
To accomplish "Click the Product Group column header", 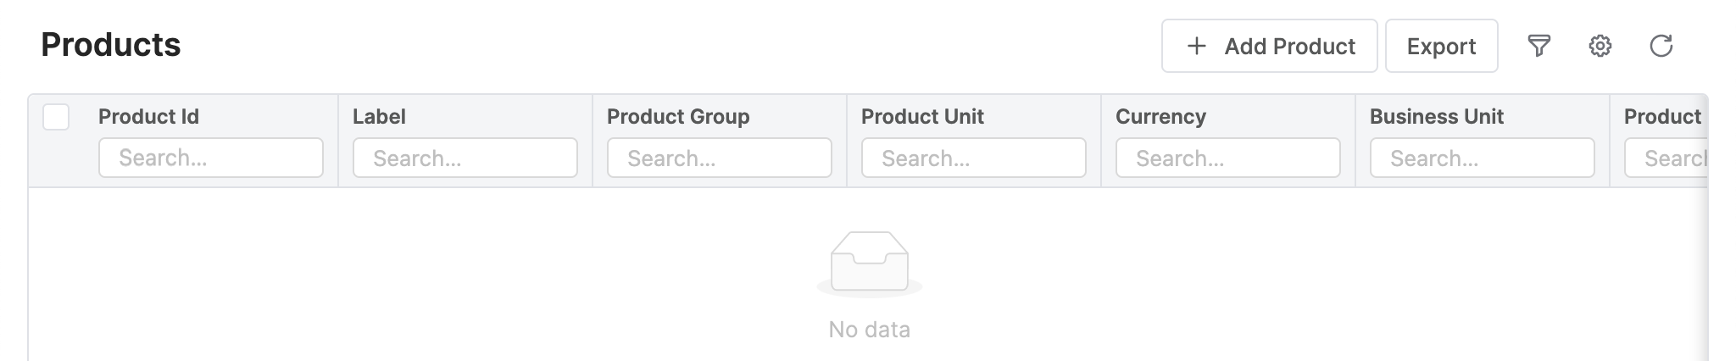I will coord(678,117).
